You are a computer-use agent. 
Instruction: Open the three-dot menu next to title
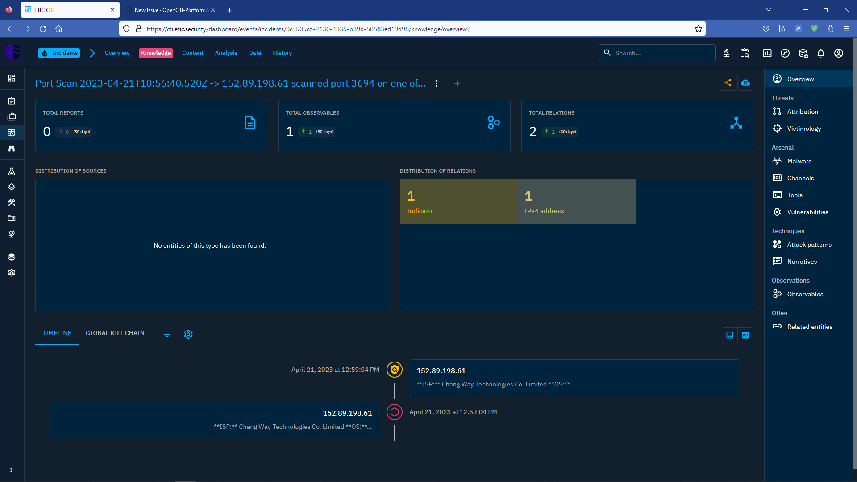coord(436,83)
